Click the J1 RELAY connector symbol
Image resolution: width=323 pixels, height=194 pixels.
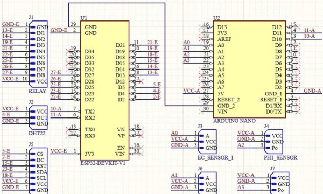[x=39, y=54]
